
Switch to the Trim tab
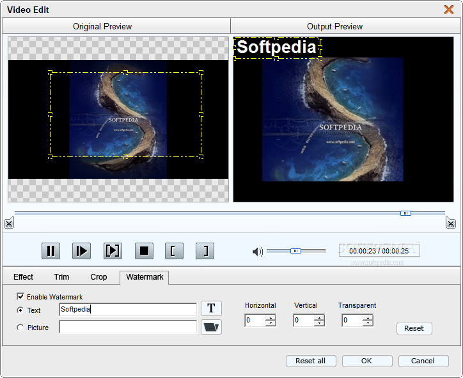(61, 277)
